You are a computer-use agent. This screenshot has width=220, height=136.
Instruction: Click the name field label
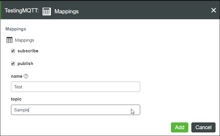[x=17, y=76]
